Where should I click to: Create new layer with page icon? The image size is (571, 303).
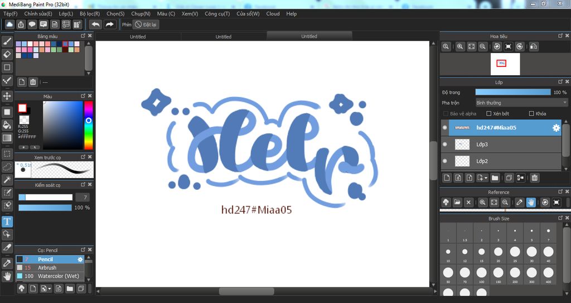(x=447, y=178)
